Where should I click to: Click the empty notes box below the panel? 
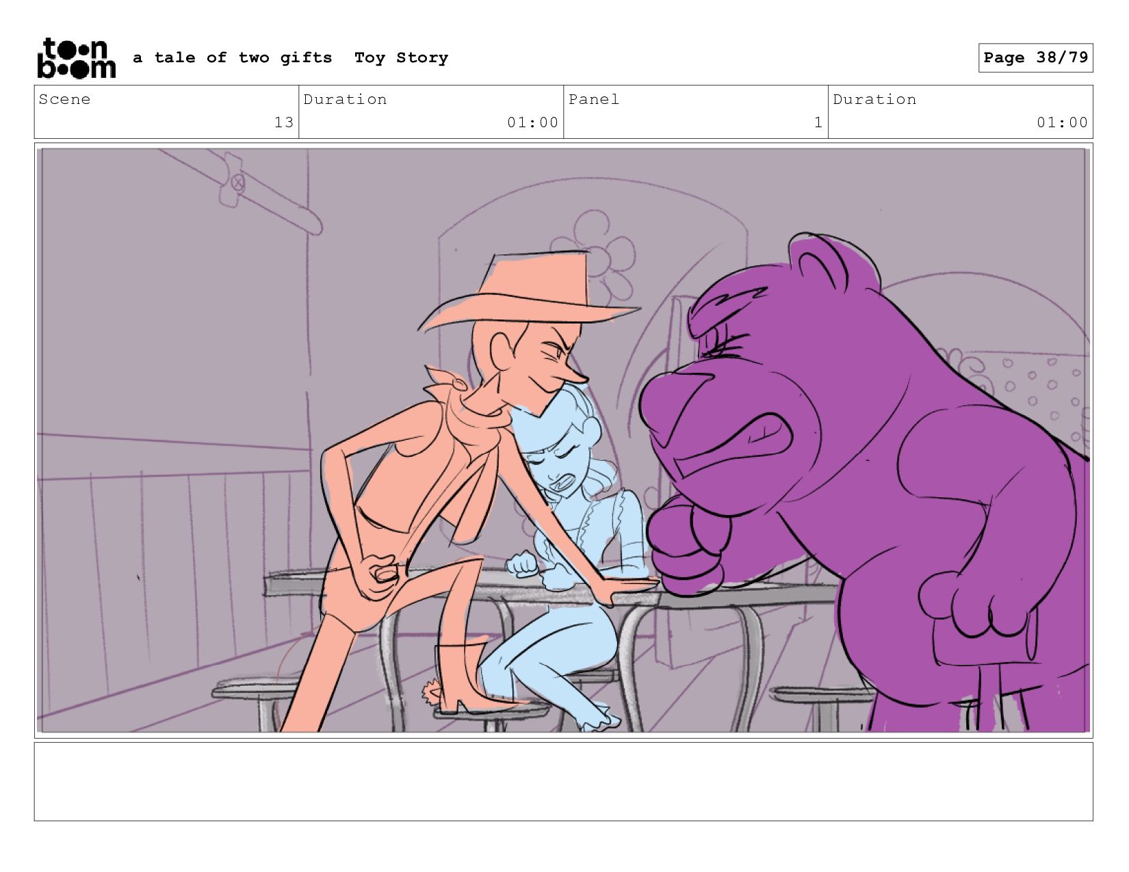[563, 782]
